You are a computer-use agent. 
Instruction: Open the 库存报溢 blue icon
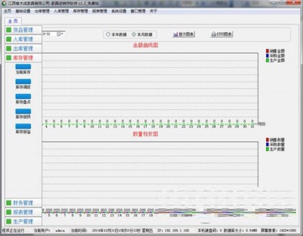coord(23,126)
